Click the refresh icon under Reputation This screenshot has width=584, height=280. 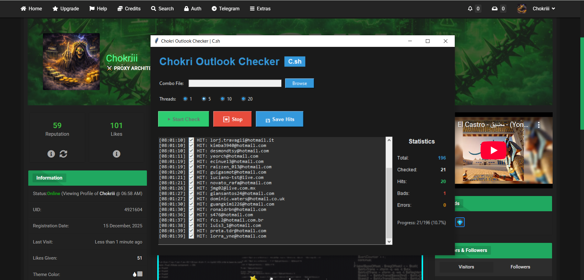tap(63, 154)
